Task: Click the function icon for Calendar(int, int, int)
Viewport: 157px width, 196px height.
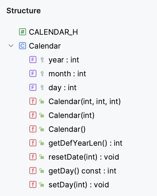Action: click(x=33, y=101)
